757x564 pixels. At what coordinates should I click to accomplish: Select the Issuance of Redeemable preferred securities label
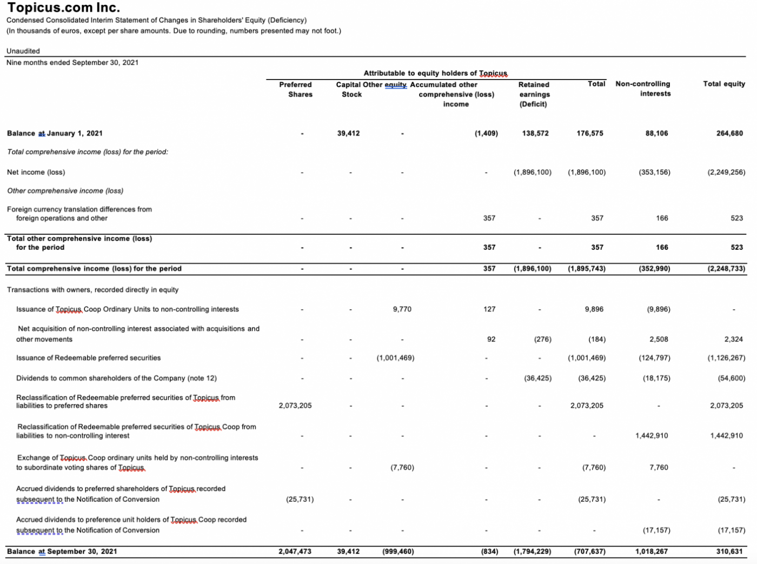click(x=89, y=358)
